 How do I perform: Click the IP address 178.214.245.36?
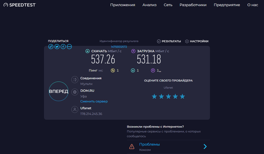tap(91, 114)
